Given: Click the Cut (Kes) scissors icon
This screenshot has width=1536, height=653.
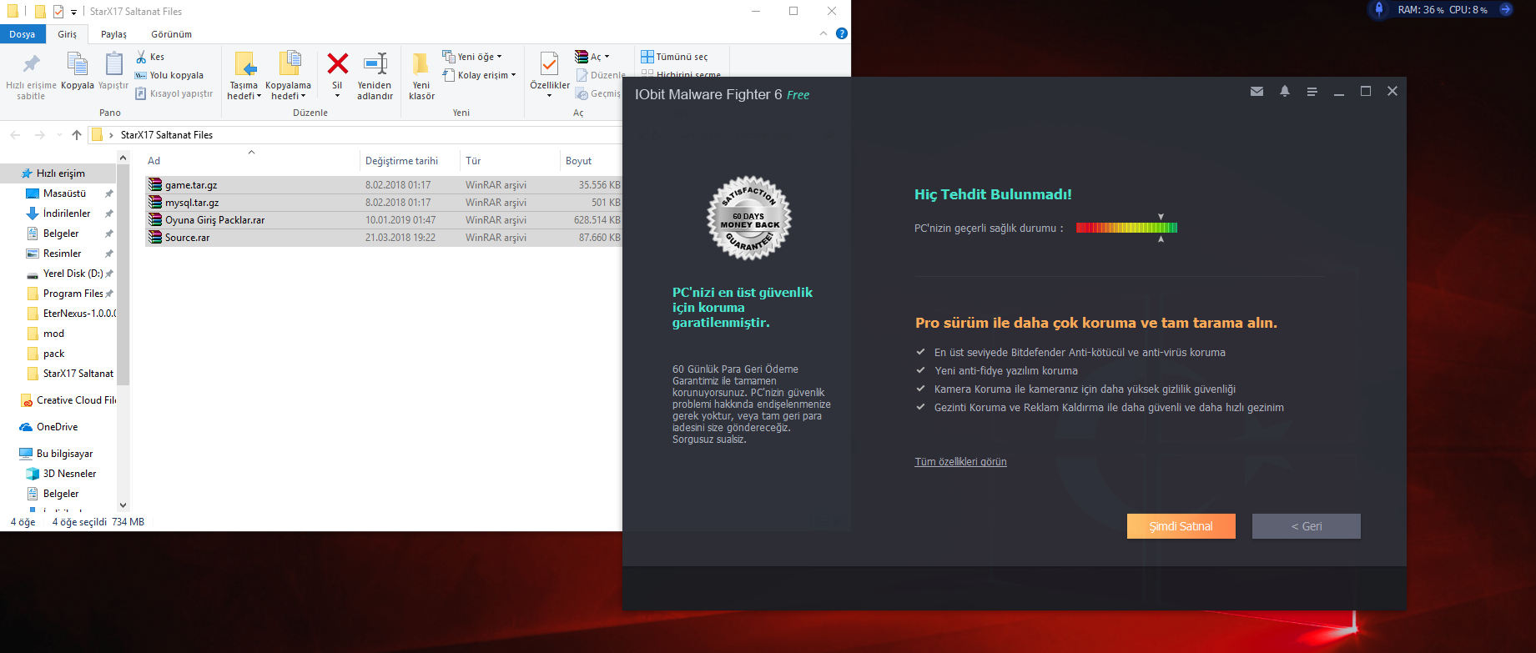Looking at the screenshot, I should point(142,57).
